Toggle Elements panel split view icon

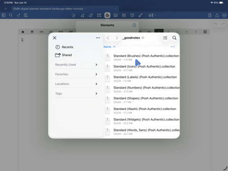coord(134,25)
